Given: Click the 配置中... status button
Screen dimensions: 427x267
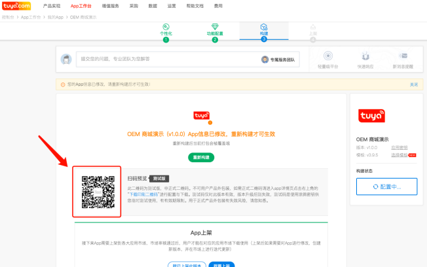Looking at the screenshot, I should coord(386,187).
